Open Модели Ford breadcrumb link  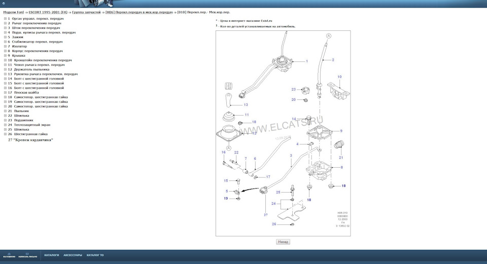pyautogui.click(x=13, y=12)
